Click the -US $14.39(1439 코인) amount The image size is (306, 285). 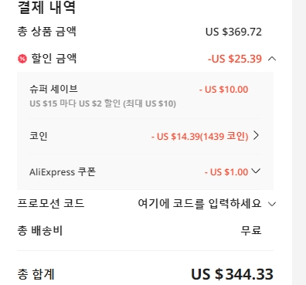point(199,136)
